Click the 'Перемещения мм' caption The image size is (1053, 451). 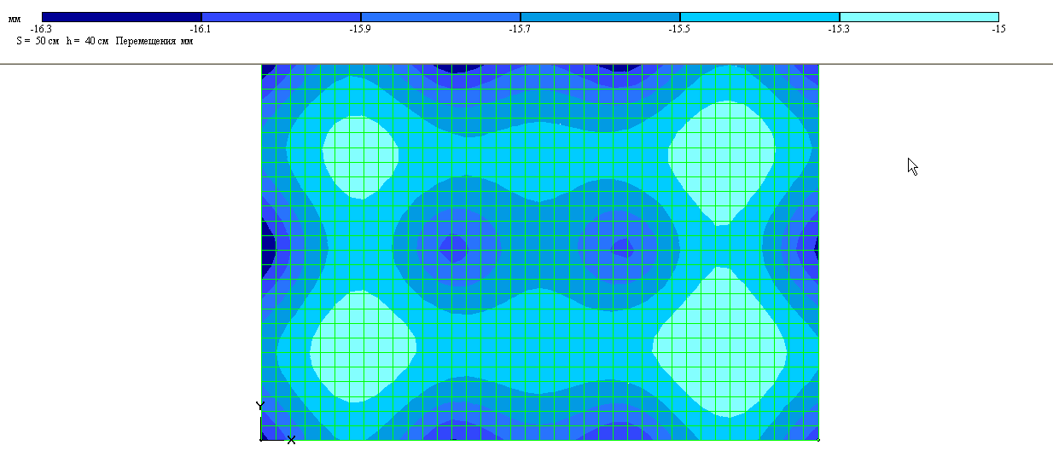(x=154, y=41)
